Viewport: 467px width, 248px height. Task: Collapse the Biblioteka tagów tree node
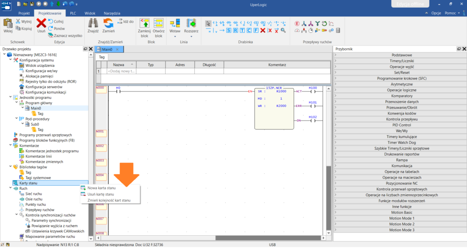tap(10, 167)
